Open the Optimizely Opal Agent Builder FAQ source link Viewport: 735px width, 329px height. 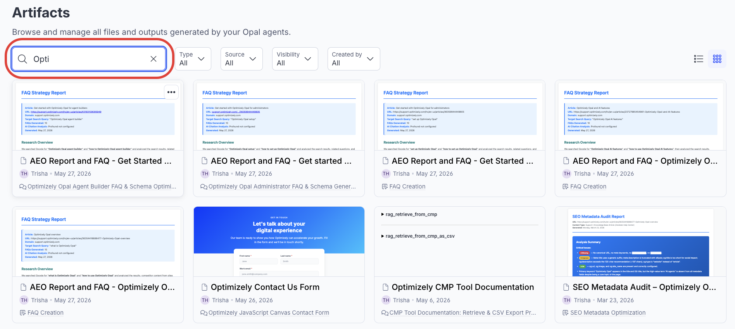pos(102,187)
